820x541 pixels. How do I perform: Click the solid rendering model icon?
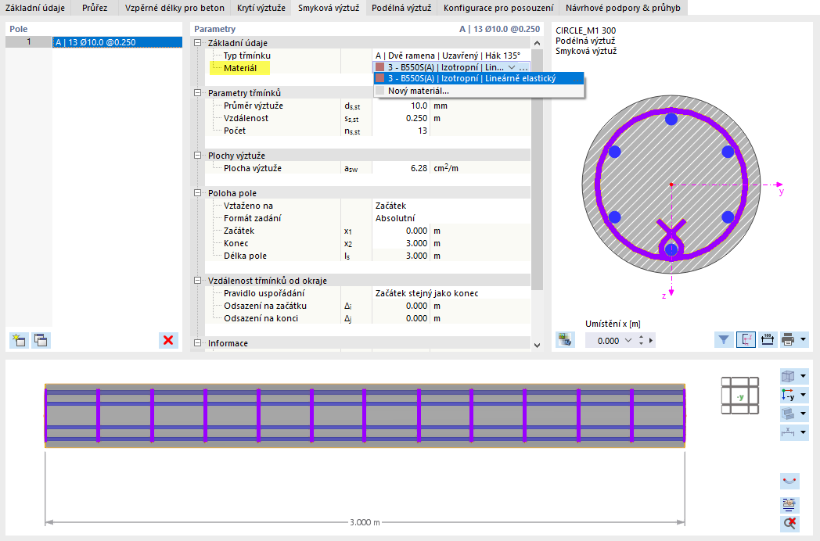click(788, 414)
